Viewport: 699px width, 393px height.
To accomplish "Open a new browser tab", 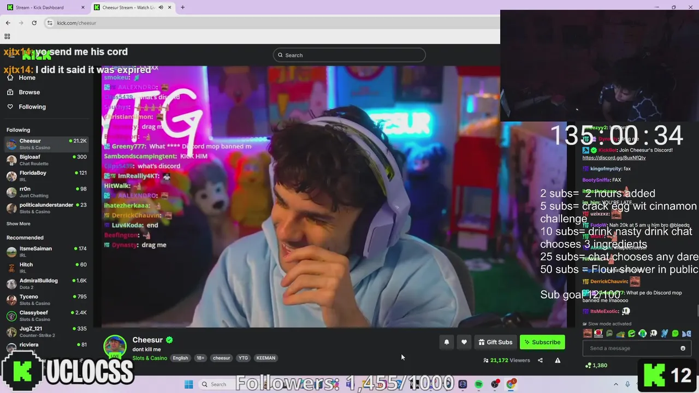I will pyautogui.click(x=182, y=8).
